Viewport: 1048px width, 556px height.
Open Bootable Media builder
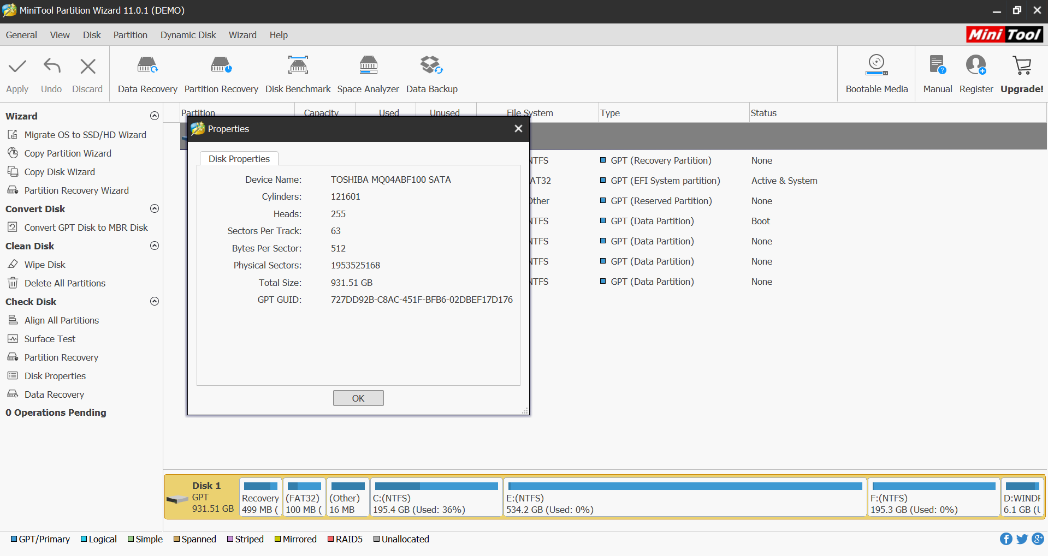(877, 74)
